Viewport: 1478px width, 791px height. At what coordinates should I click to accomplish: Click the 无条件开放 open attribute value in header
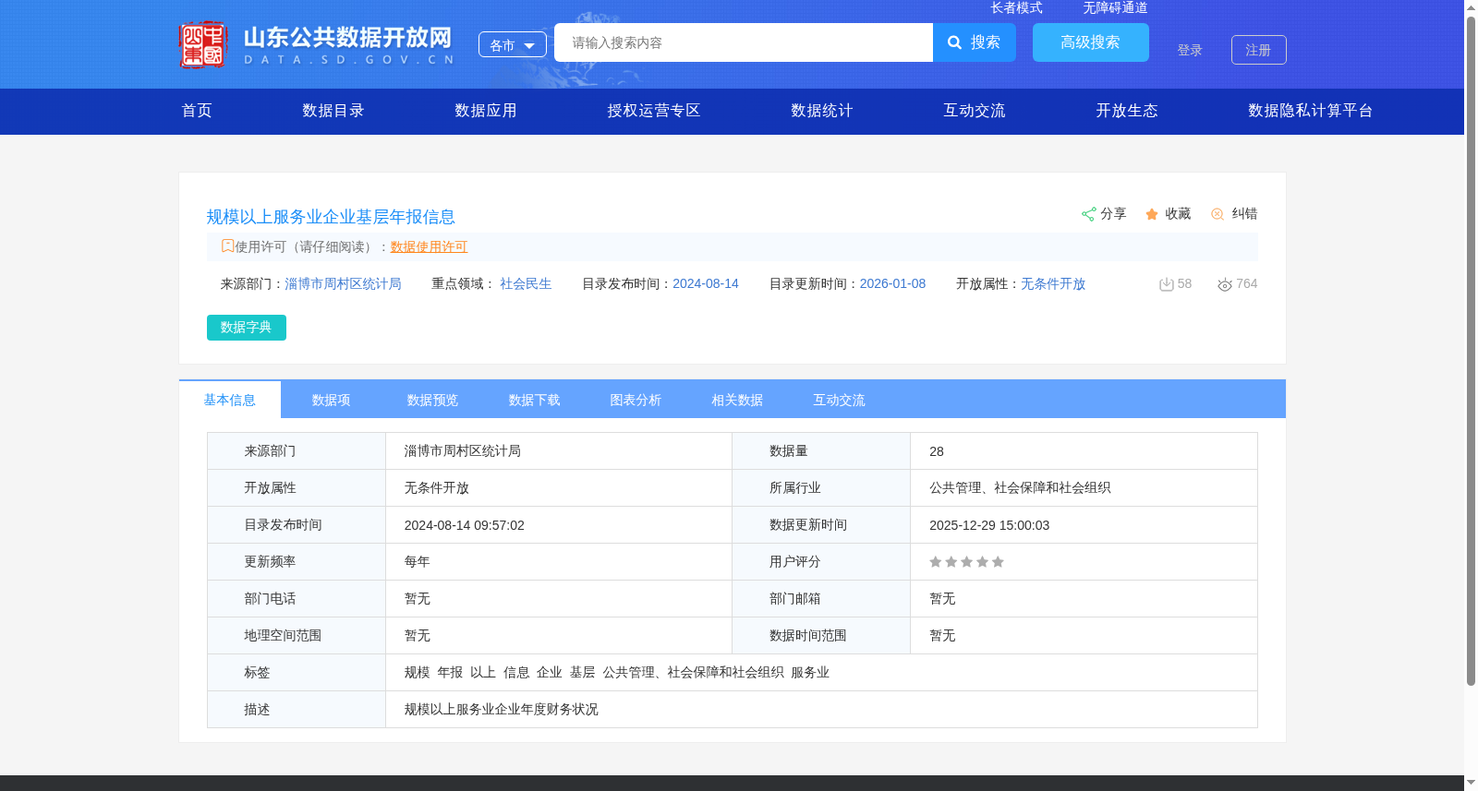1053,284
